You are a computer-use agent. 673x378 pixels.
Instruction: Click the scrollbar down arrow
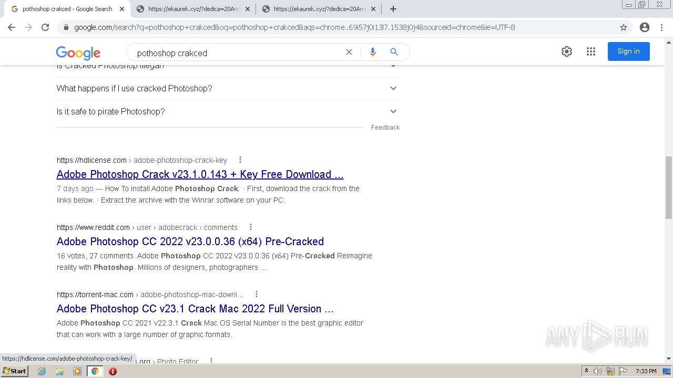pos(669,359)
